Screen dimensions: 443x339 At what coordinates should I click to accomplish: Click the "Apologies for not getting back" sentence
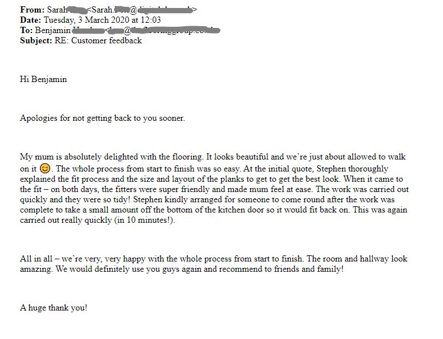tap(102, 118)
